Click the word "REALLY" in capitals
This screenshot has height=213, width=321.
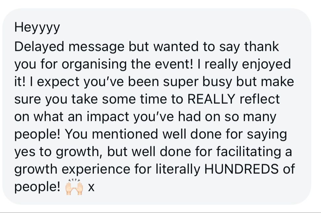pos(211,99)
